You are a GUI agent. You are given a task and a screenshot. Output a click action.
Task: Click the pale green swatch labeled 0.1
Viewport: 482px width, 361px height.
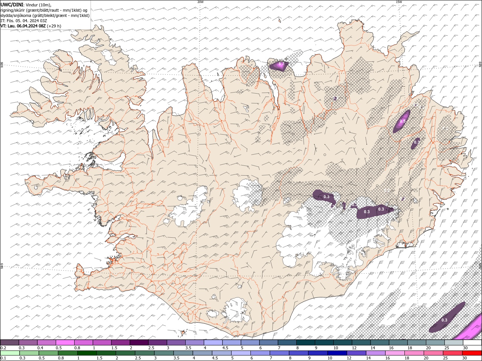(10, 353)
